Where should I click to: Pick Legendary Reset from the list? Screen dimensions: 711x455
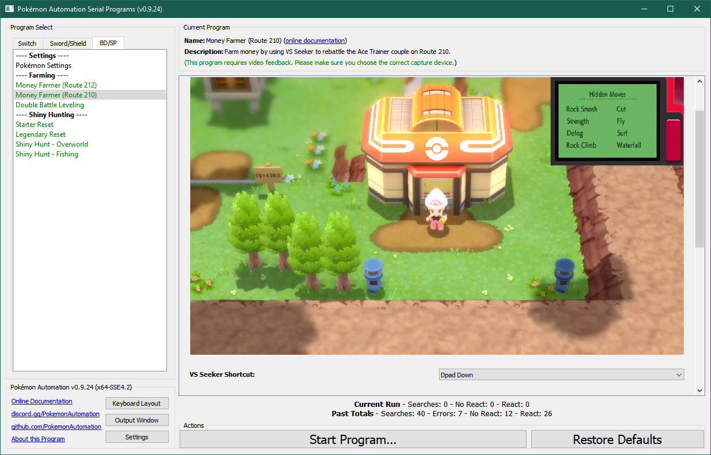41,134
